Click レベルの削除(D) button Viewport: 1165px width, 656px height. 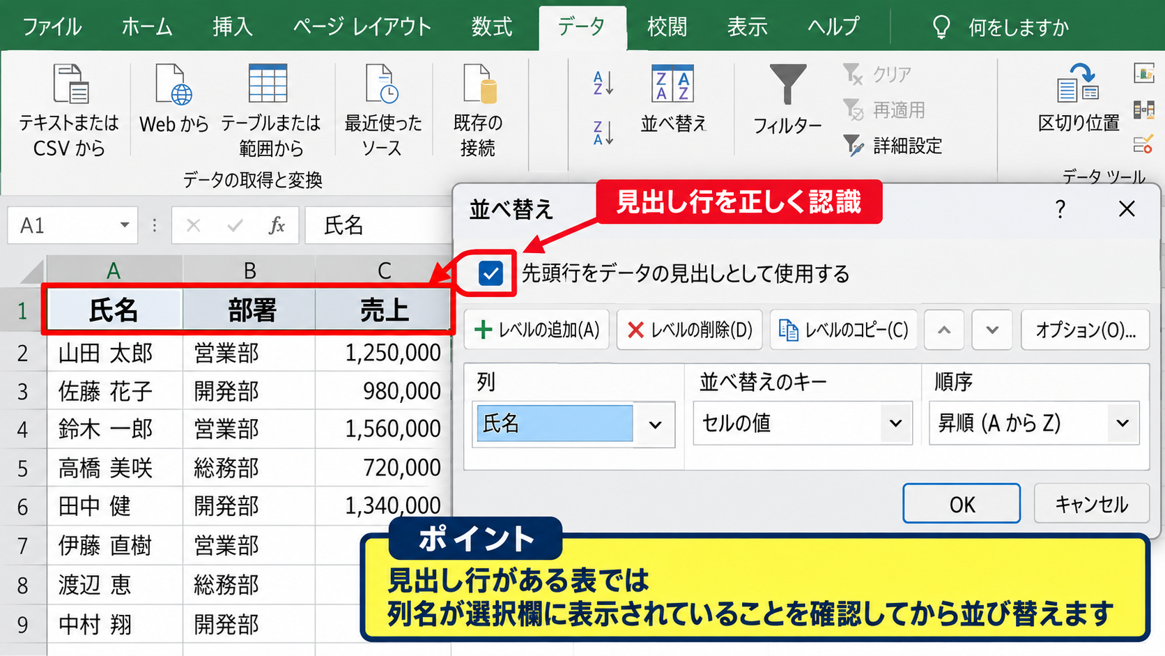pos(690,330)
